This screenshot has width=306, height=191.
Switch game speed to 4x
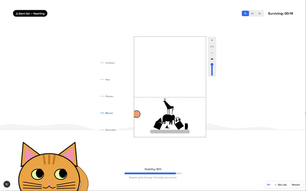(260, 13)
